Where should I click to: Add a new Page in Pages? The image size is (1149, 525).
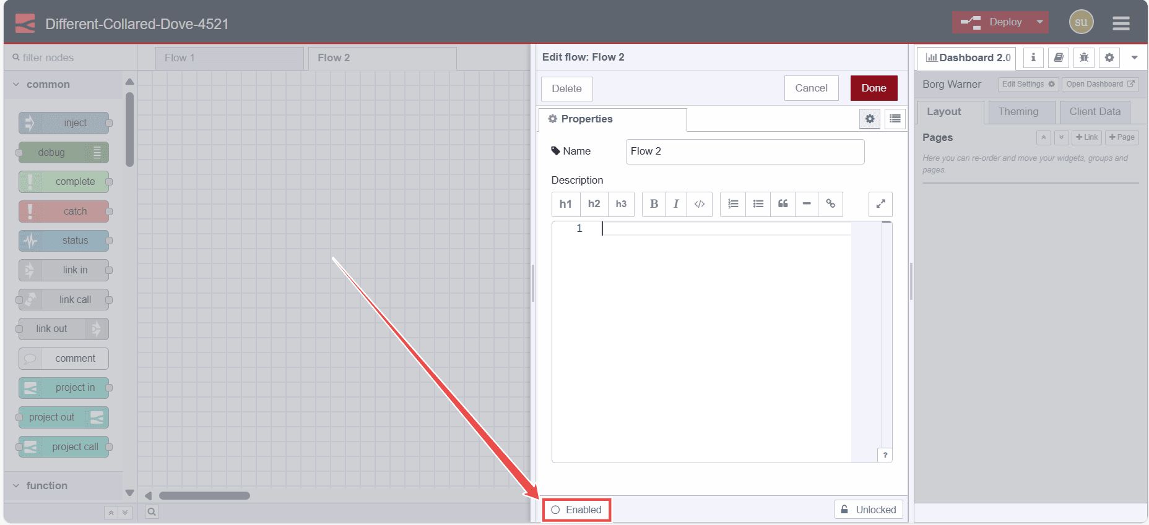1122,137
